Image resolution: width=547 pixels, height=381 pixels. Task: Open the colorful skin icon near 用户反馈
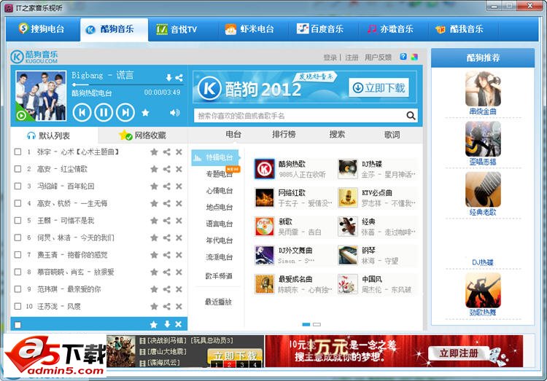414,57
